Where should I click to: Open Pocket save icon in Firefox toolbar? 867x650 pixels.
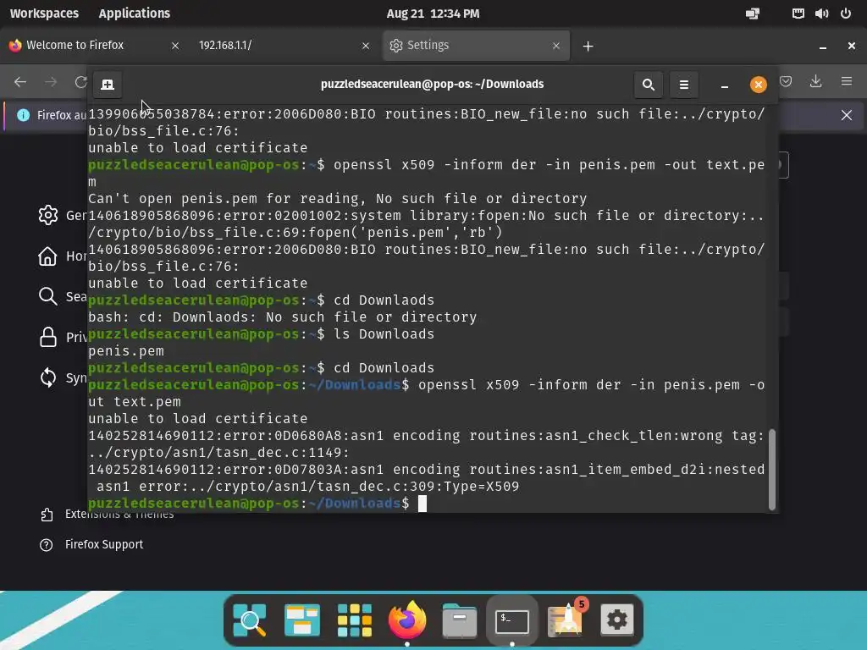[786, 82]
